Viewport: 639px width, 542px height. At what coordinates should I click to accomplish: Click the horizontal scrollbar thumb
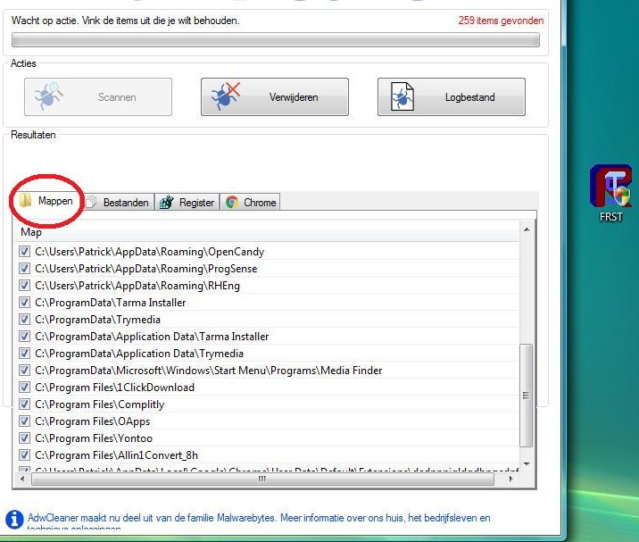(262, 479)
